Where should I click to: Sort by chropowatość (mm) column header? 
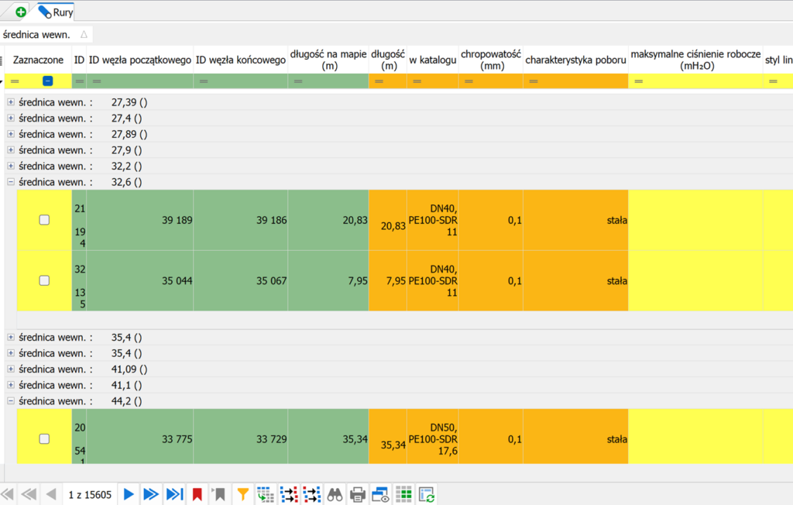pyautogui.click(x=491, y=60)
